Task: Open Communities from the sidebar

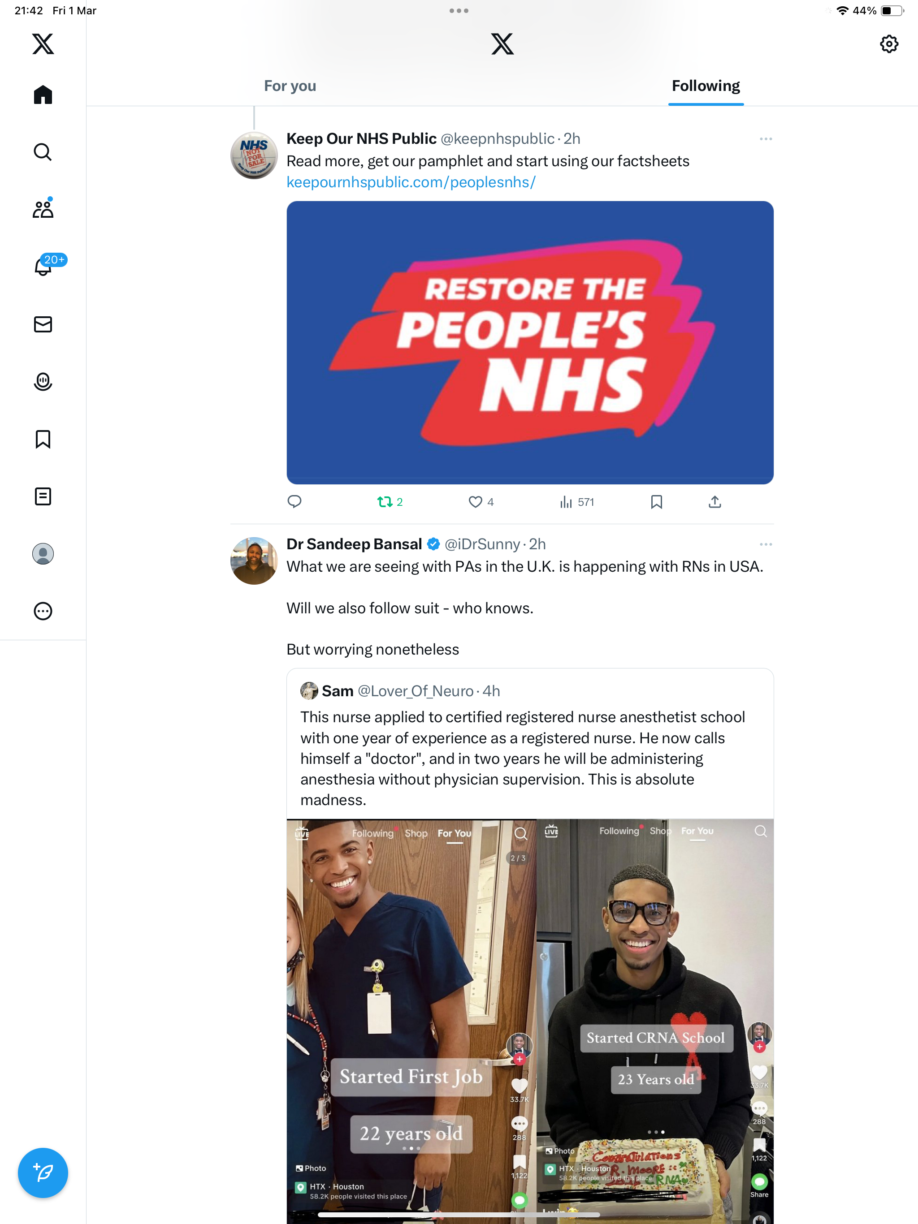Action: (x=43, y=209)
